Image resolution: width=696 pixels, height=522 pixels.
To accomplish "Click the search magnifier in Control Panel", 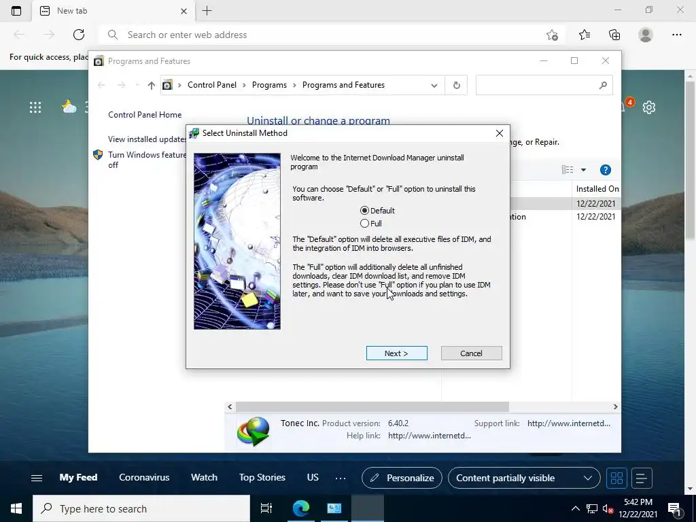I will pyautogui.click(x=603, y=85).
